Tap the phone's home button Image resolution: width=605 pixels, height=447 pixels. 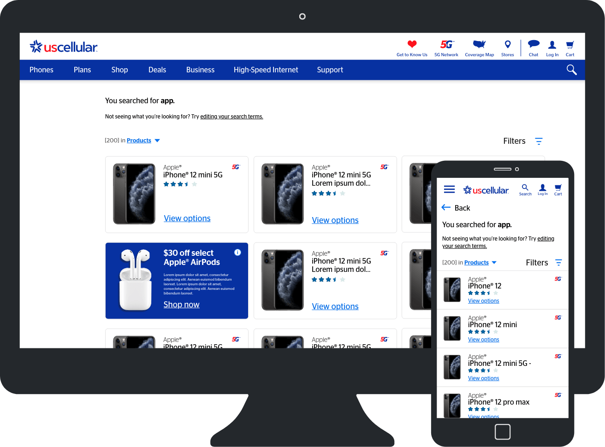click(502, 432)
